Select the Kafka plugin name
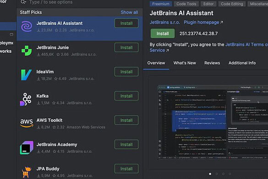The image size is (268, 179). pyautogui.click(x=43, y=96)
